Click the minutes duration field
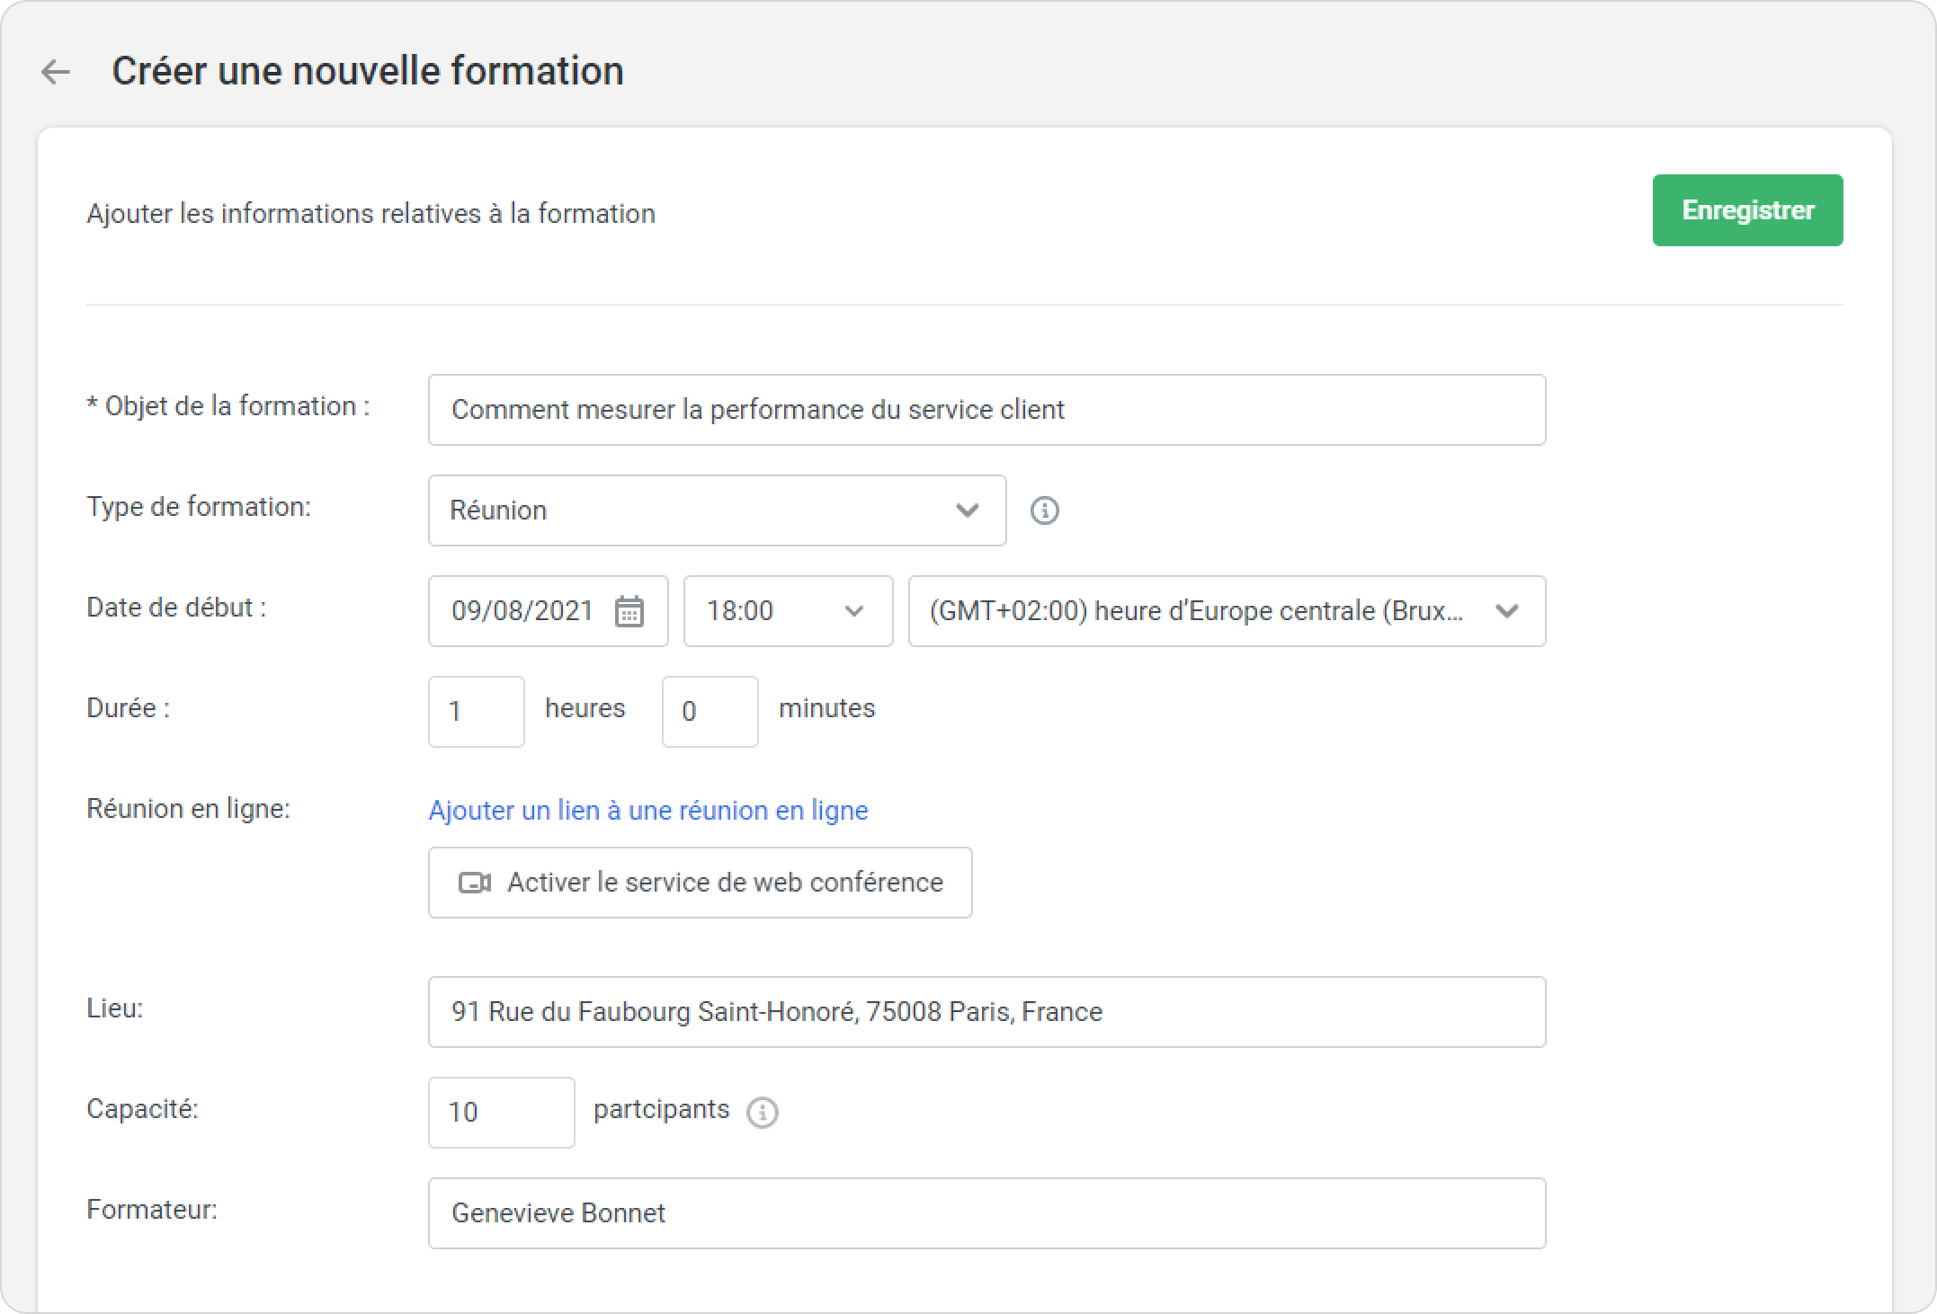Image resolution: width=1937 pixels, height=1314 pixels. click(710, 712)
